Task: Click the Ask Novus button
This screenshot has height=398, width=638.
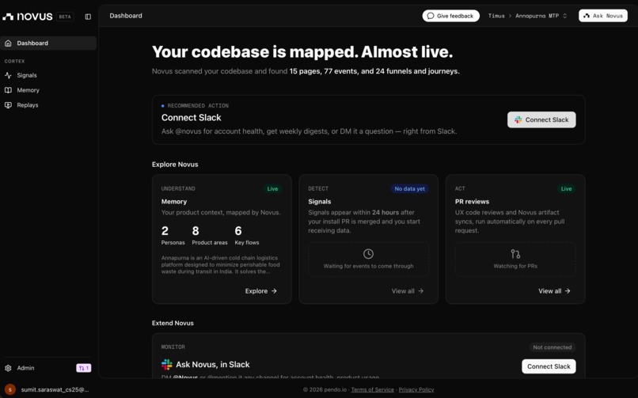Action: (603, 16)
